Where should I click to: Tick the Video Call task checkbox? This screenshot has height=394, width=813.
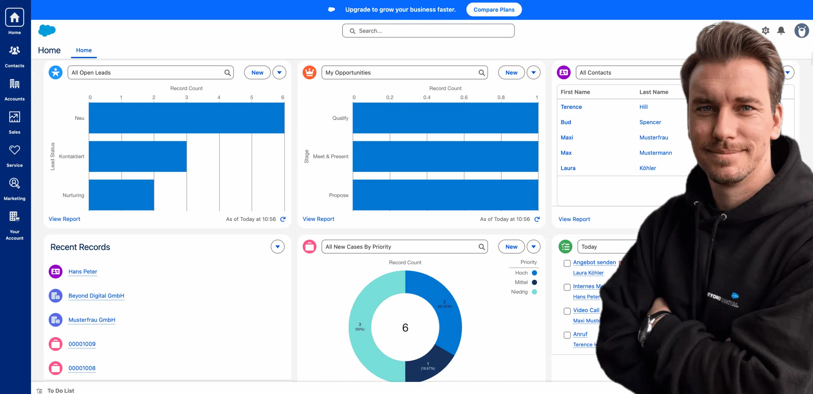click(x=567, y=311)
